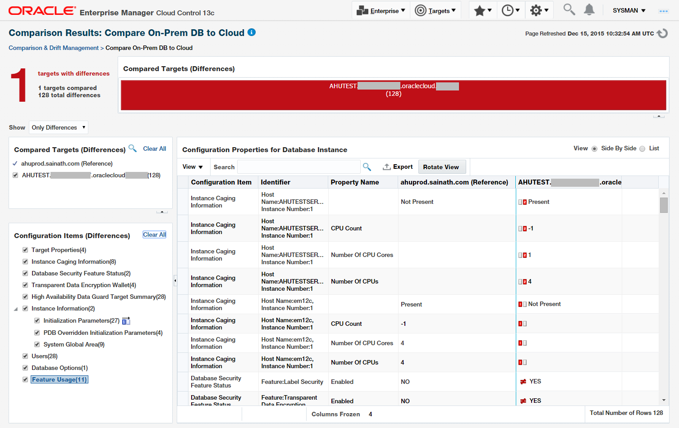The image size is (679, 428).
Task: Toggle the AHUTEST target checkbox
Action: click(15, 176)
